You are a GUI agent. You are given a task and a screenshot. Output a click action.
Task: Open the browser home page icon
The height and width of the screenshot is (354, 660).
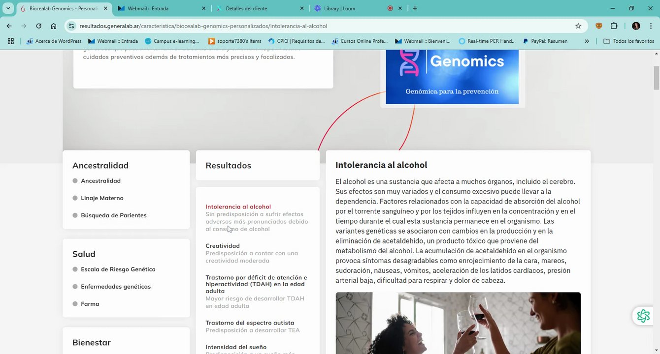click(x=54, y=26)
